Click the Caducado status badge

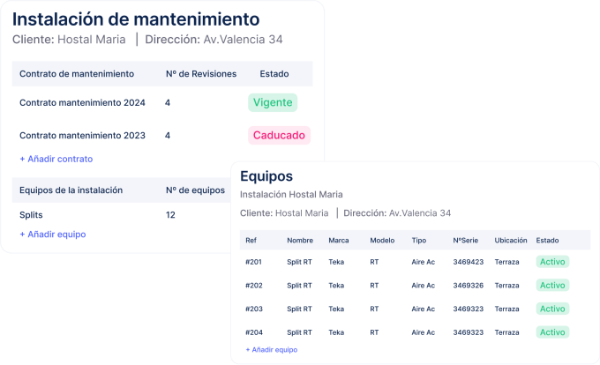[x=279, y=135]
